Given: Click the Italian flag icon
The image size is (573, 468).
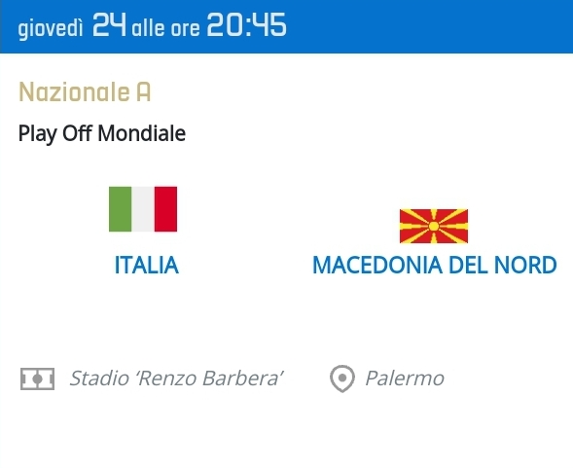Looking at the screenshot, I should click(143, 209).
